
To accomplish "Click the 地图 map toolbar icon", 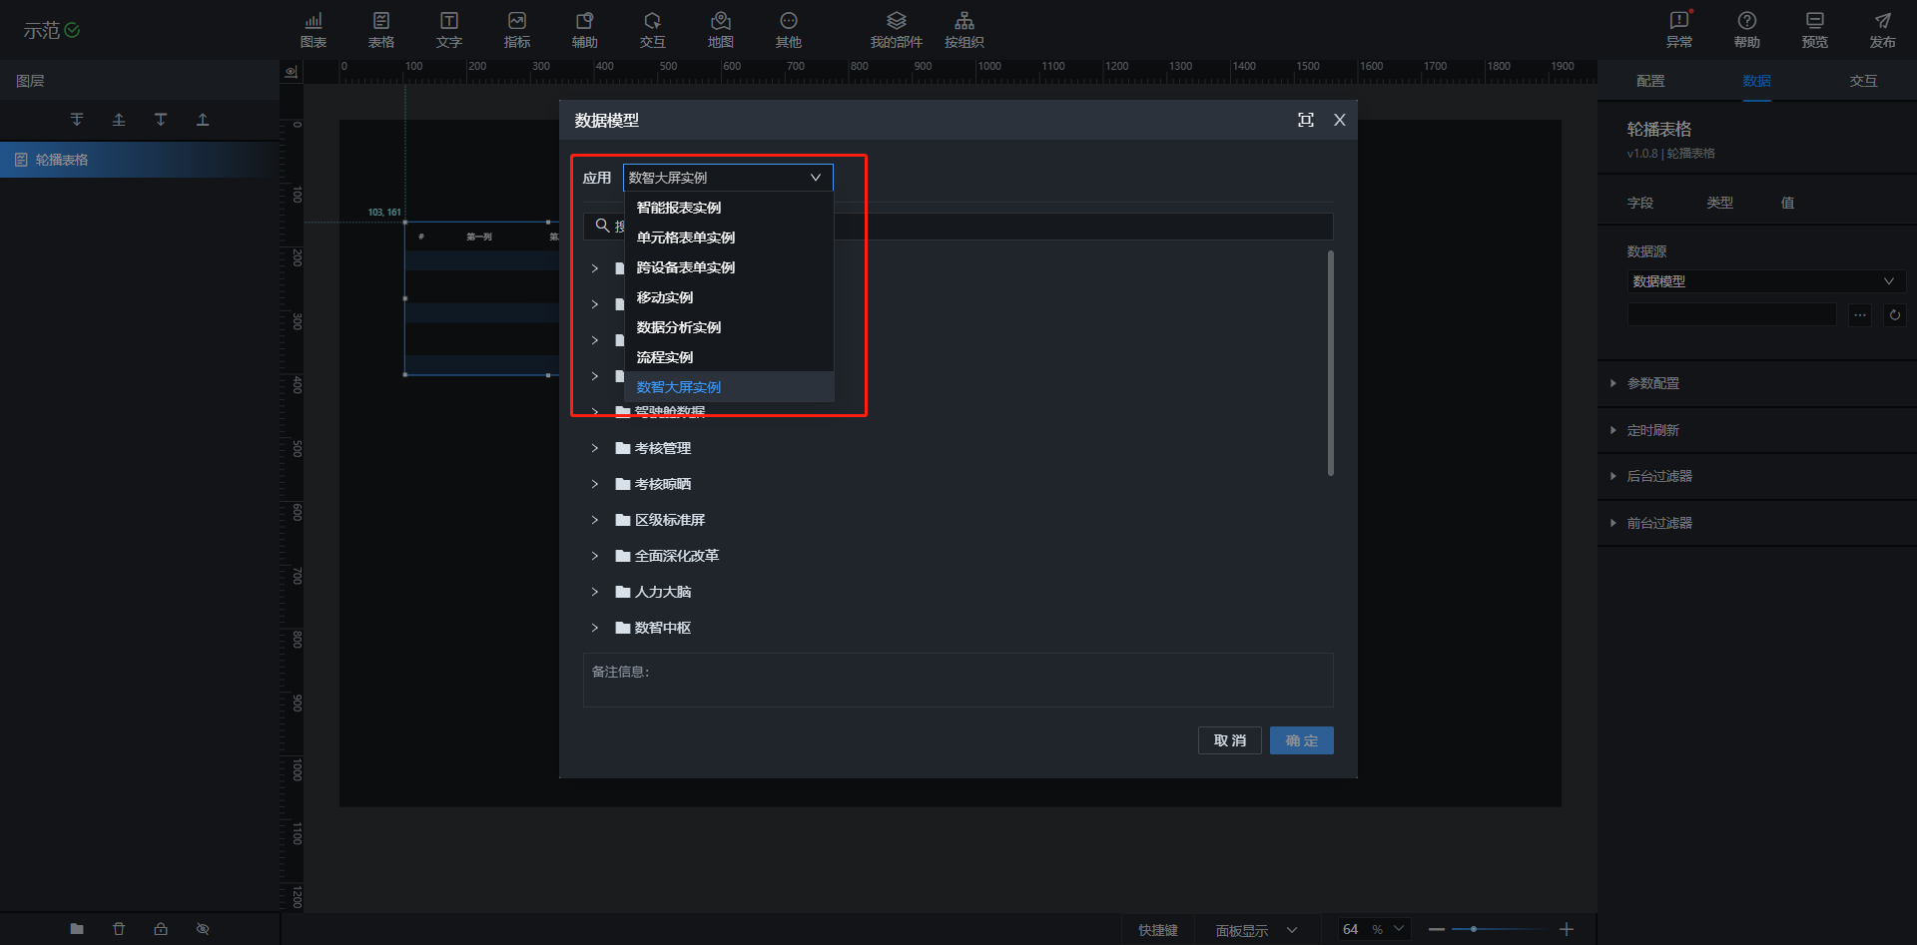I will coord(720,29).
